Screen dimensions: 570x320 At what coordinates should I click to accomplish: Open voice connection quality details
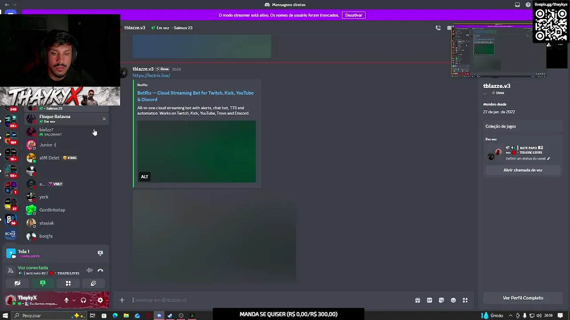(x=11, y=270)
